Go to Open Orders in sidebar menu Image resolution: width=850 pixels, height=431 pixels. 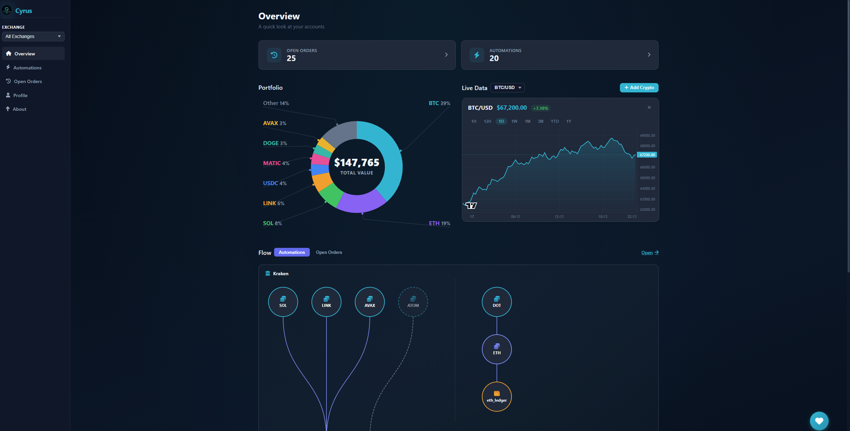point(33,81)
